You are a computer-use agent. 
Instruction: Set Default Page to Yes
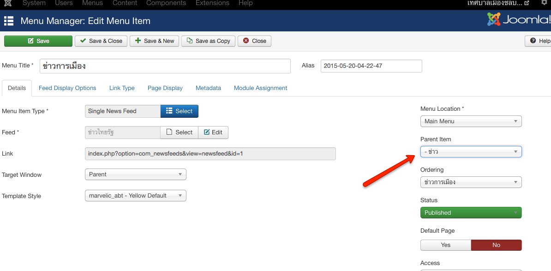(445, 245)
